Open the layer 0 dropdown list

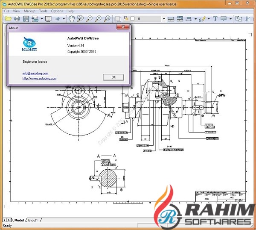[x=164, y=19]
